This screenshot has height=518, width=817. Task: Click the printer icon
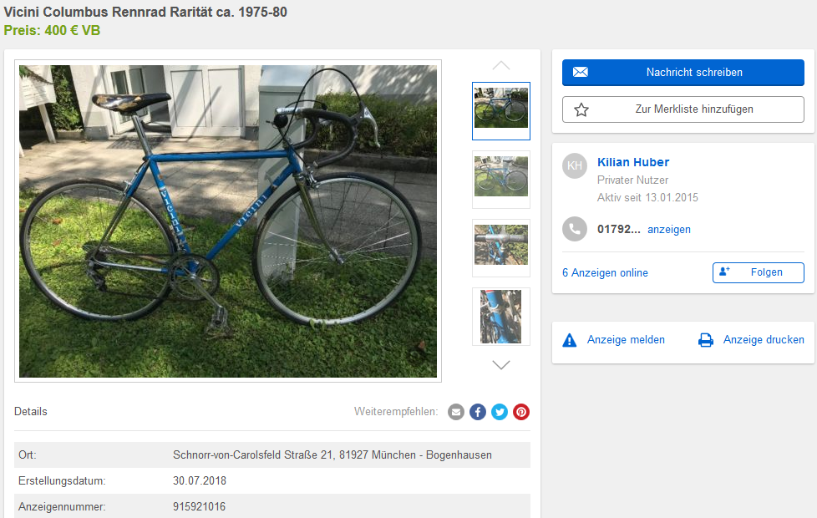coord(706,340)
